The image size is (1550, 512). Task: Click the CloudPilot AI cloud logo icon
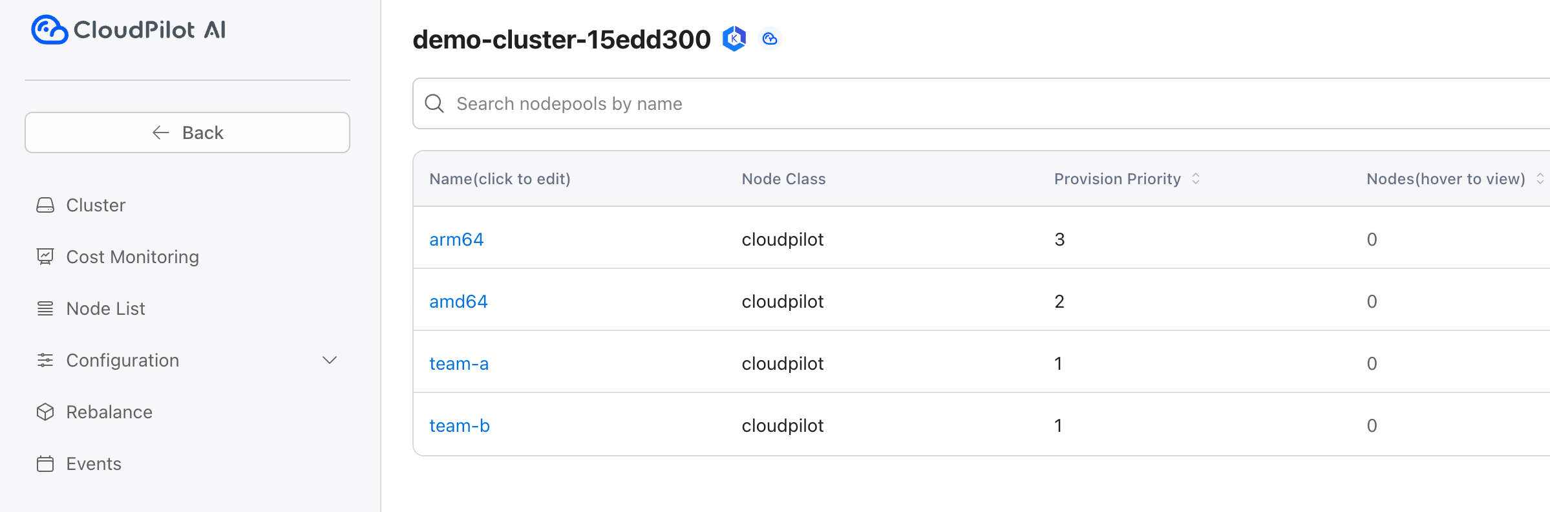[x=50, y=30]
